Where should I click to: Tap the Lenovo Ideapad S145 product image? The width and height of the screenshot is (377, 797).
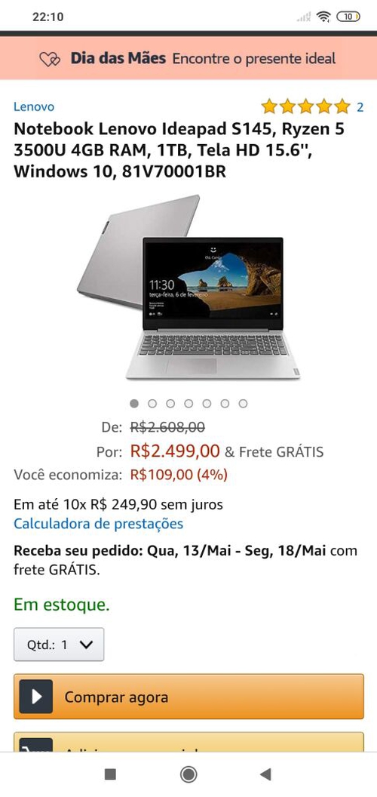(x=188, y=287)
